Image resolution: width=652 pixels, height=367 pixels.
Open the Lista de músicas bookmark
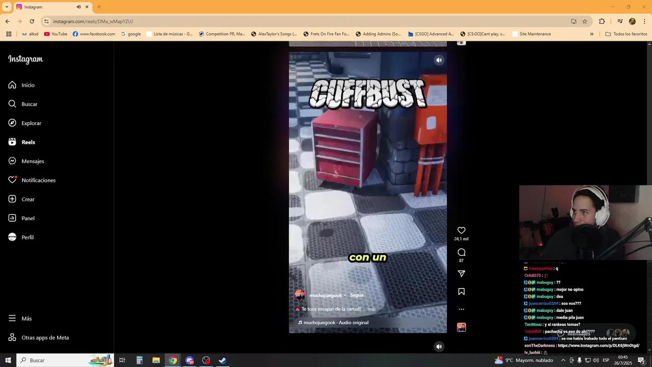point(170,34)
